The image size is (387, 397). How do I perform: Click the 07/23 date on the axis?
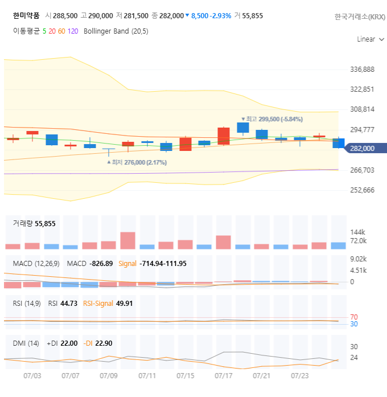tap(300, 376)
